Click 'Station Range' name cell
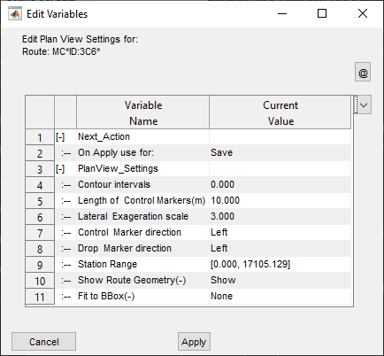 (x=142, y=264)
